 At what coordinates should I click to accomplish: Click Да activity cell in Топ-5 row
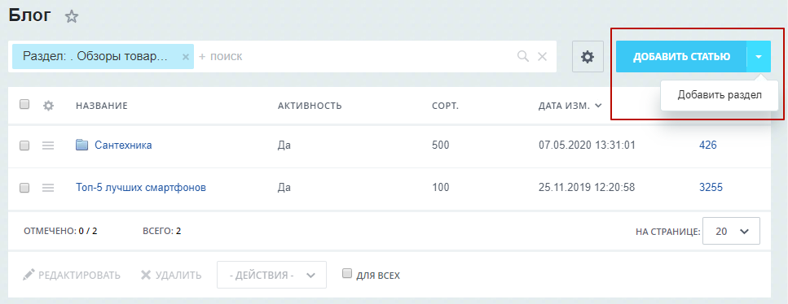click(284, 188)
